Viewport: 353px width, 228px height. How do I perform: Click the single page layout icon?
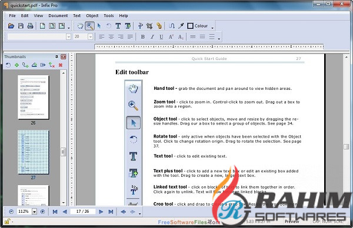(42, 26)
